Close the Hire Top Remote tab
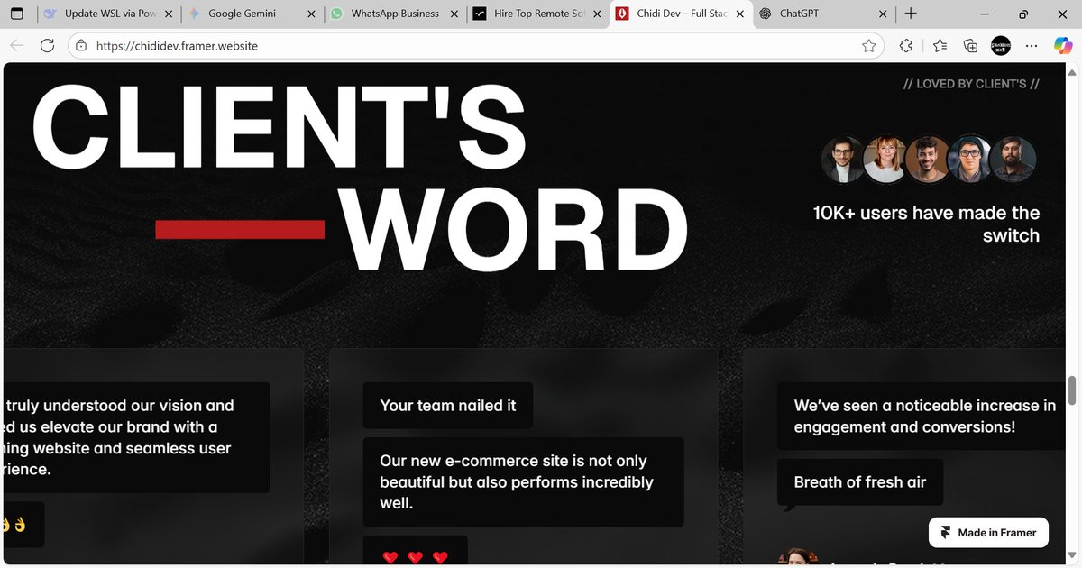Screen dimensions: 1082x568 (598, 14)
